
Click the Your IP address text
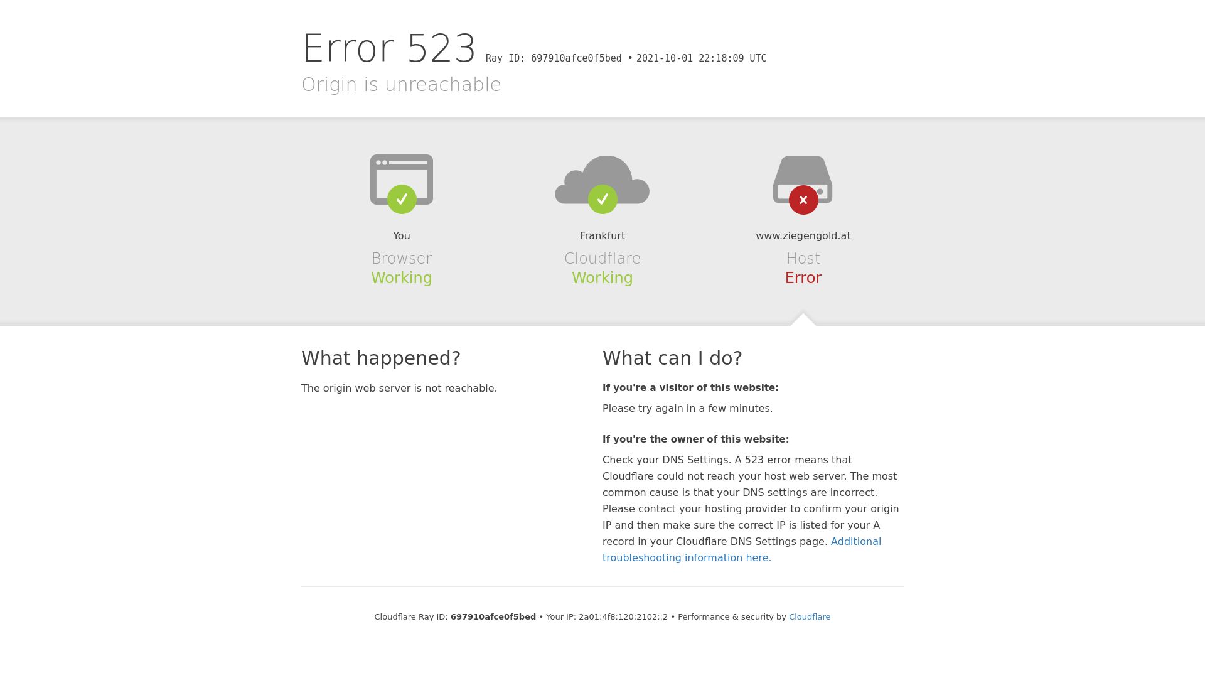pos(607,617)
